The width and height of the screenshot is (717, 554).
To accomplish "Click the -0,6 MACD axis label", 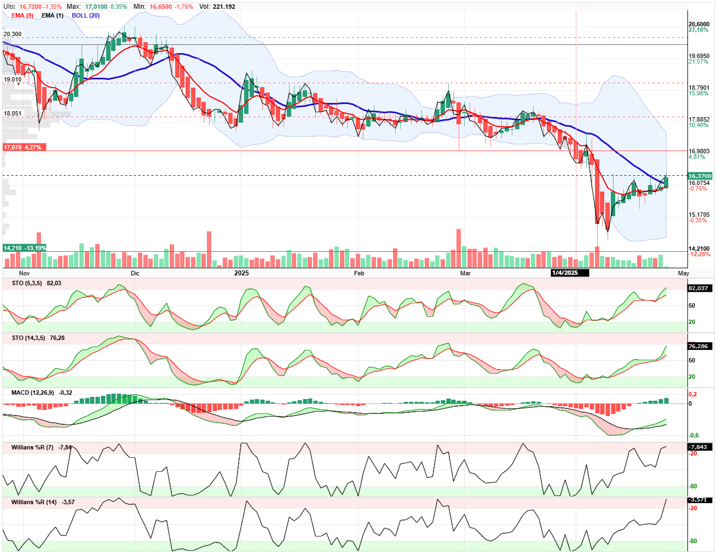I will [x=694, y=435].
